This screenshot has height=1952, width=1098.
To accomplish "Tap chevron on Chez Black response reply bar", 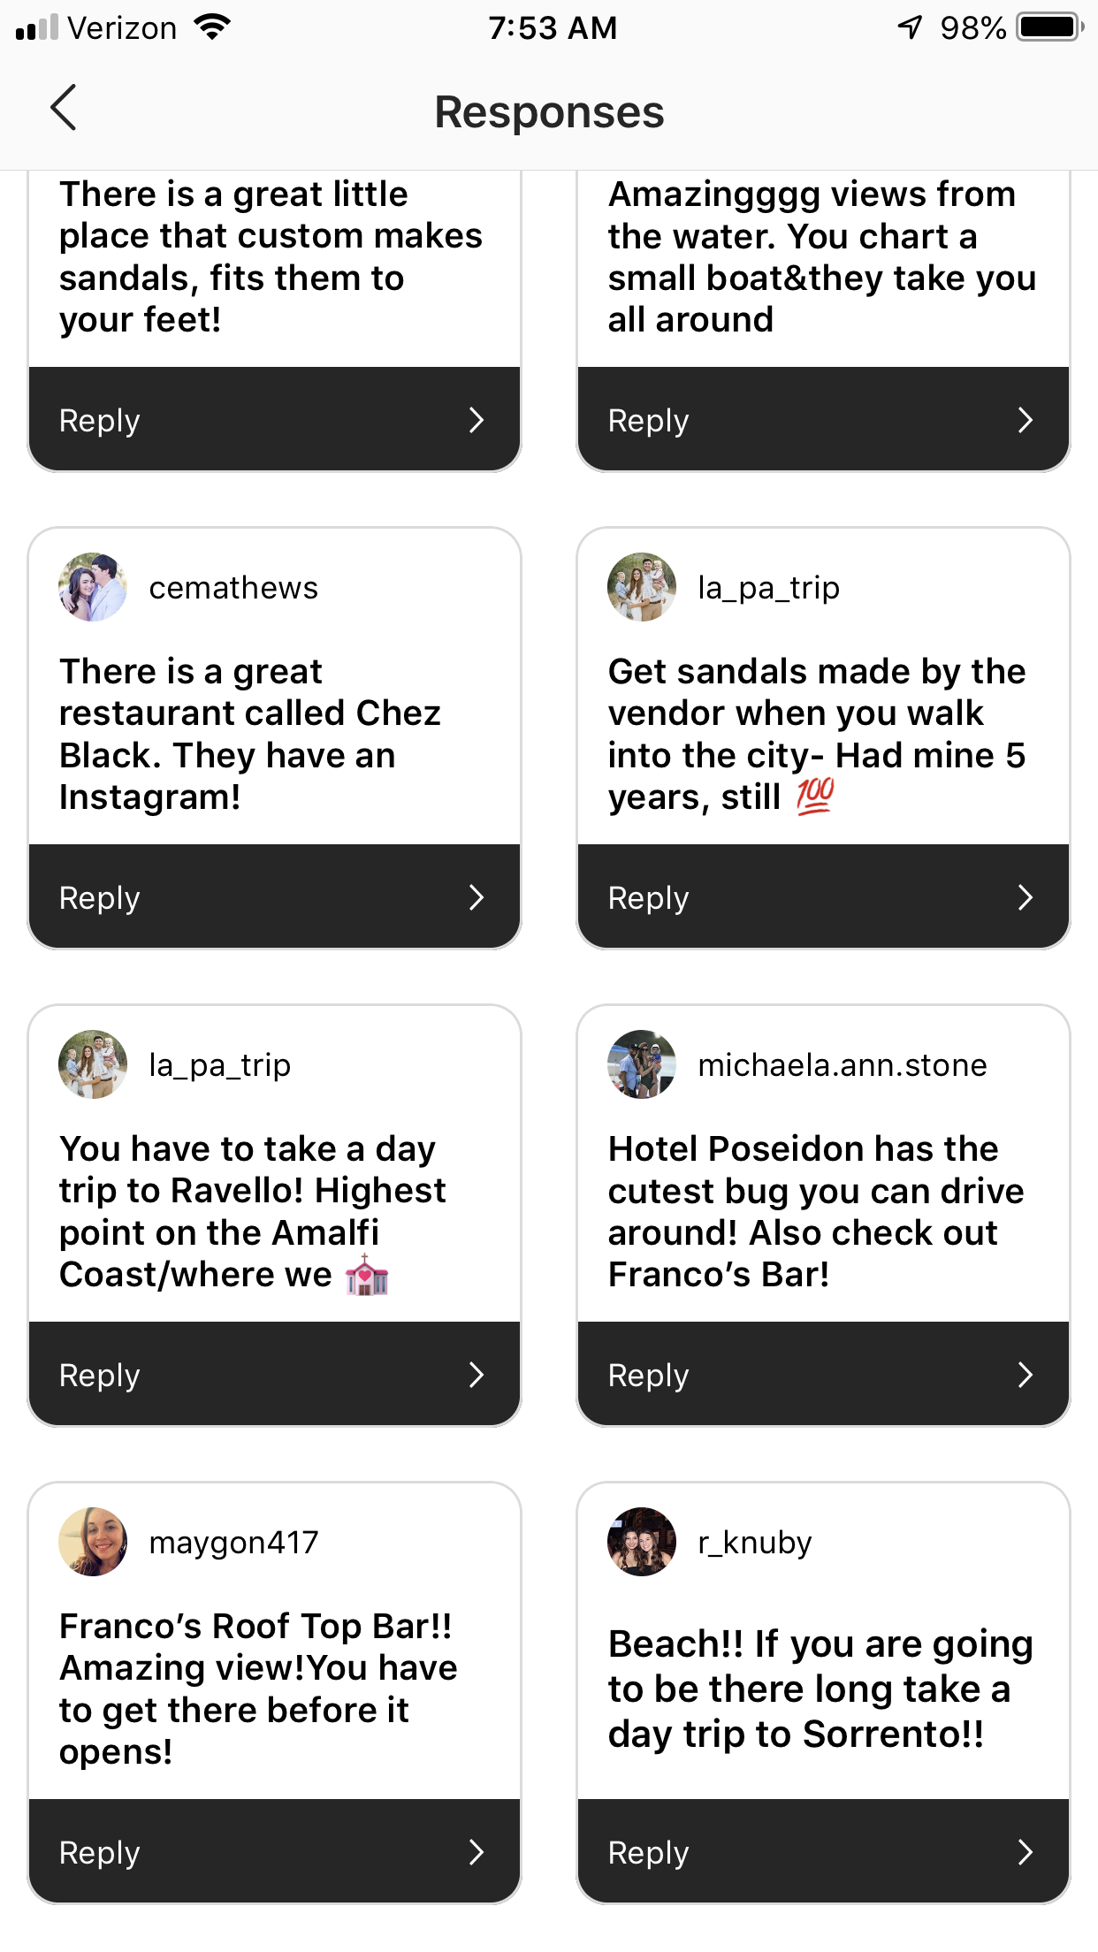I will [477, 897].
